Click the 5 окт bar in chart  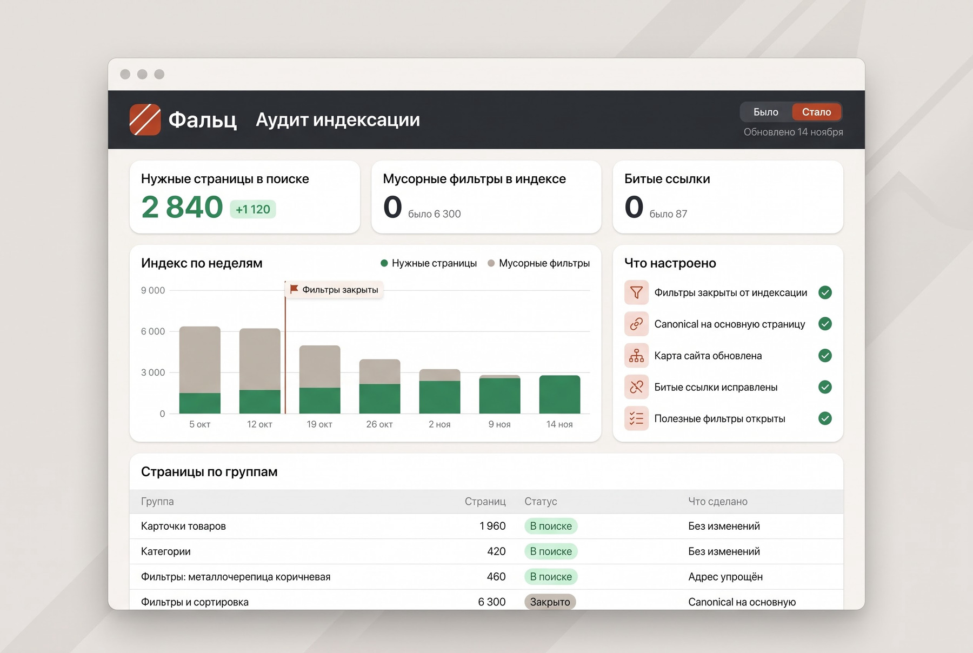200,370
